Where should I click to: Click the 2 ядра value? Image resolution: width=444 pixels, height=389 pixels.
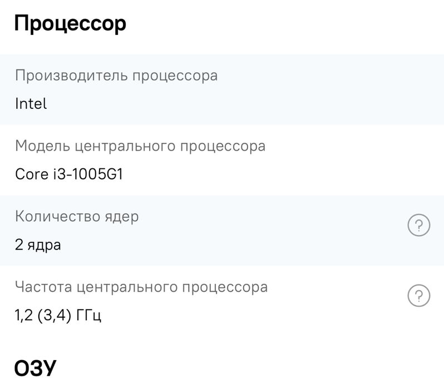(38, 245)
